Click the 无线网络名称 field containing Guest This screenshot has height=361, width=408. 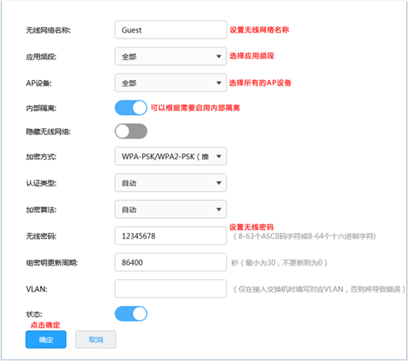[171, 29]
